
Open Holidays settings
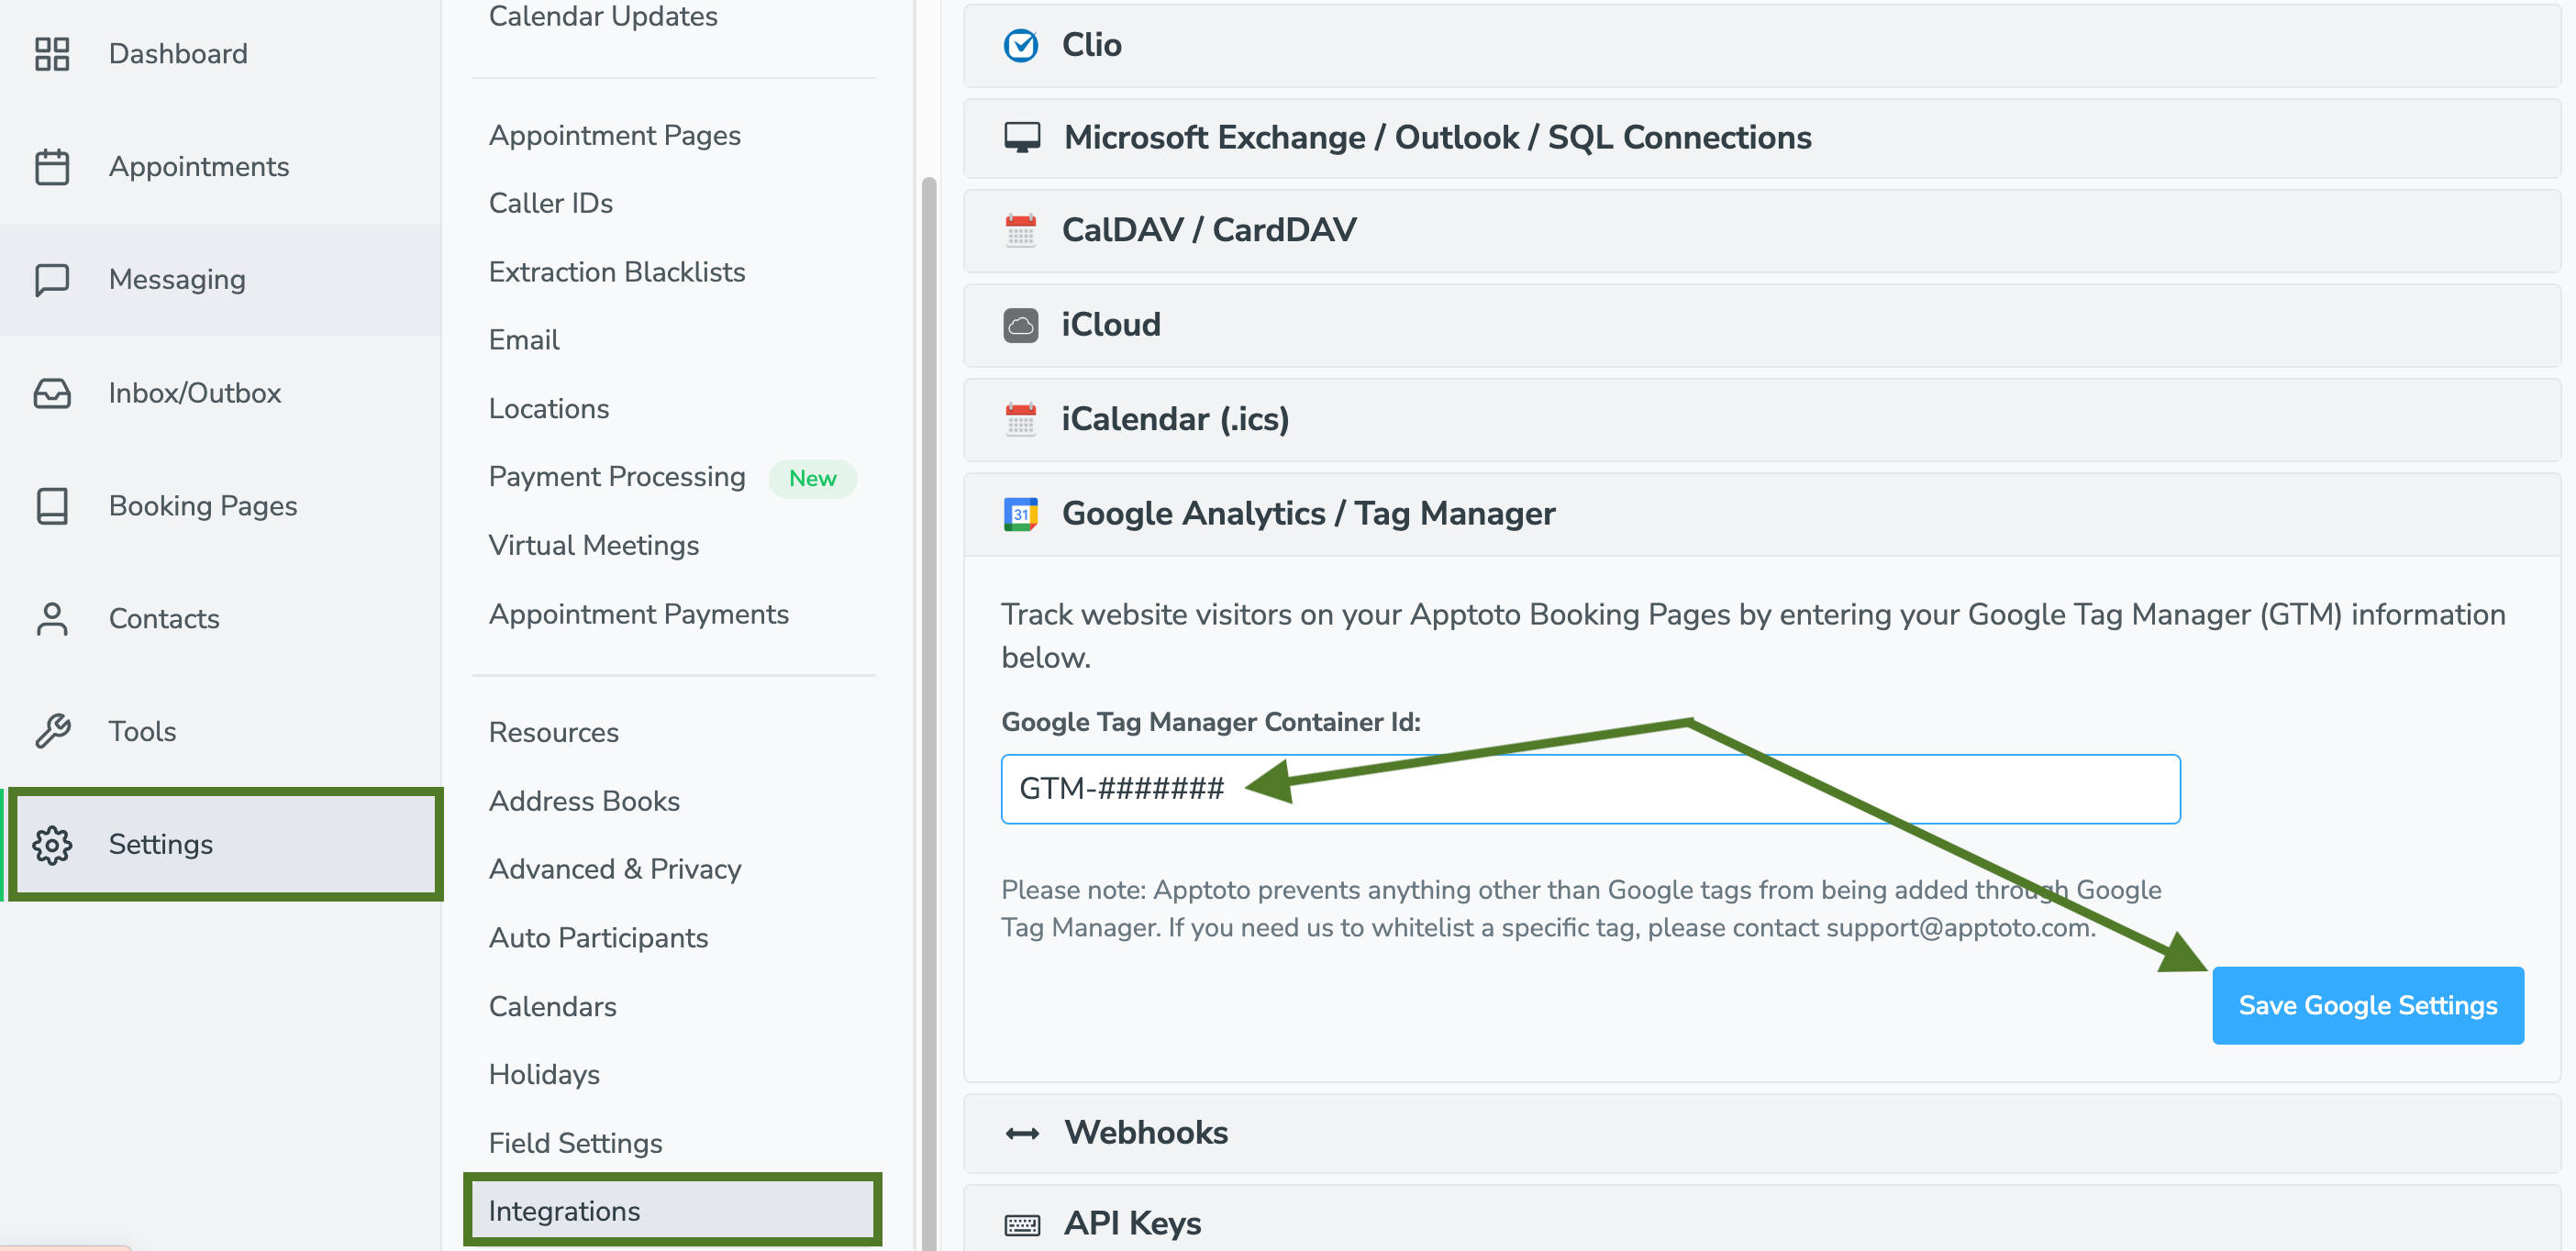[x=544, y=1074]
